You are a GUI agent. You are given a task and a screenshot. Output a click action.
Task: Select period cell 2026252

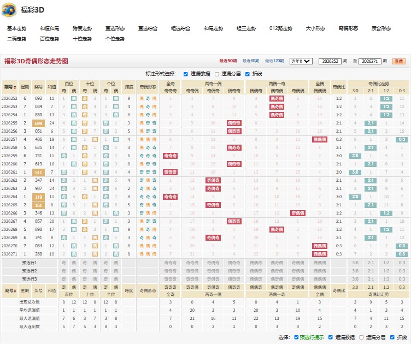pyautogui.click(x=9, y=99)
